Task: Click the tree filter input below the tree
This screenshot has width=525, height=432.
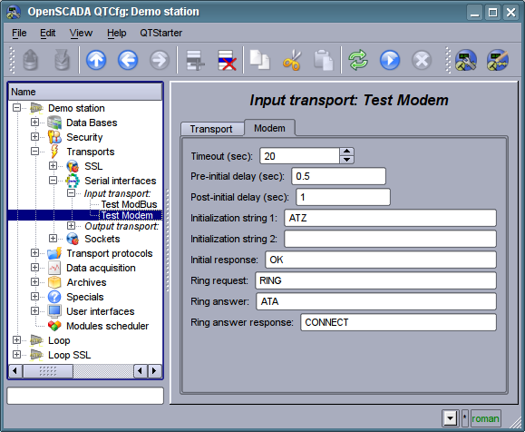Action: (x=85, y=396)
